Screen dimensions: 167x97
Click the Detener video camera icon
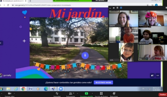click(x=9, y=93)
